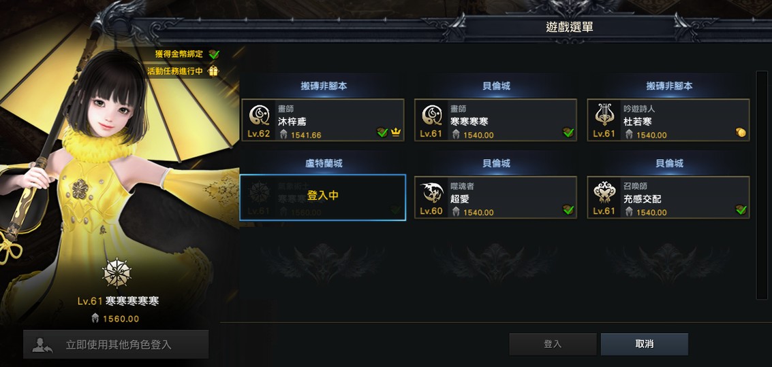Click the summoner butterfly icon of 充感交配
772x367 pixels.
pos(604,192)
